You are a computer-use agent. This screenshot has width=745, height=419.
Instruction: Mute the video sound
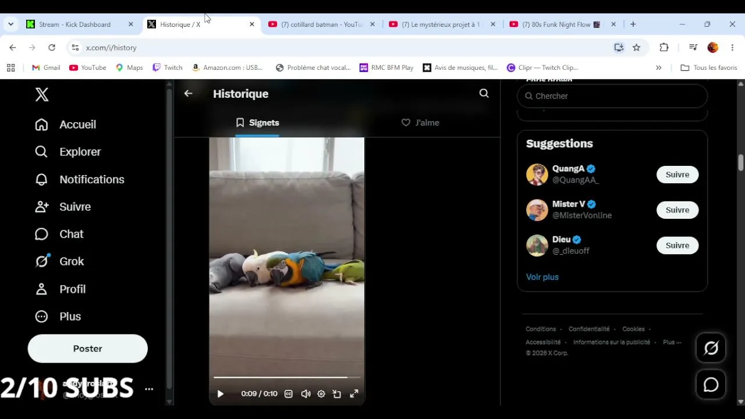point(306,394)
